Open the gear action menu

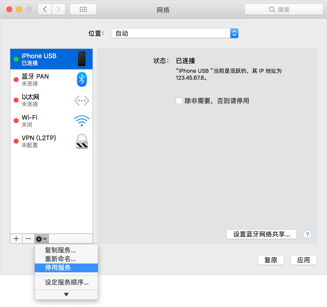(41, 239)
